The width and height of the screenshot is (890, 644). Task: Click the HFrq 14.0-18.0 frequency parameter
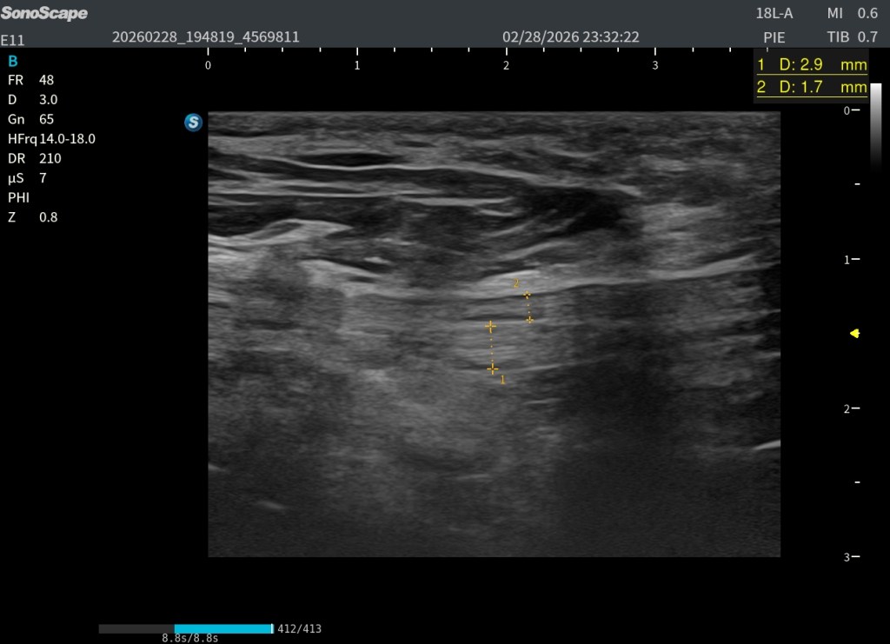click(x=51, y=139)
